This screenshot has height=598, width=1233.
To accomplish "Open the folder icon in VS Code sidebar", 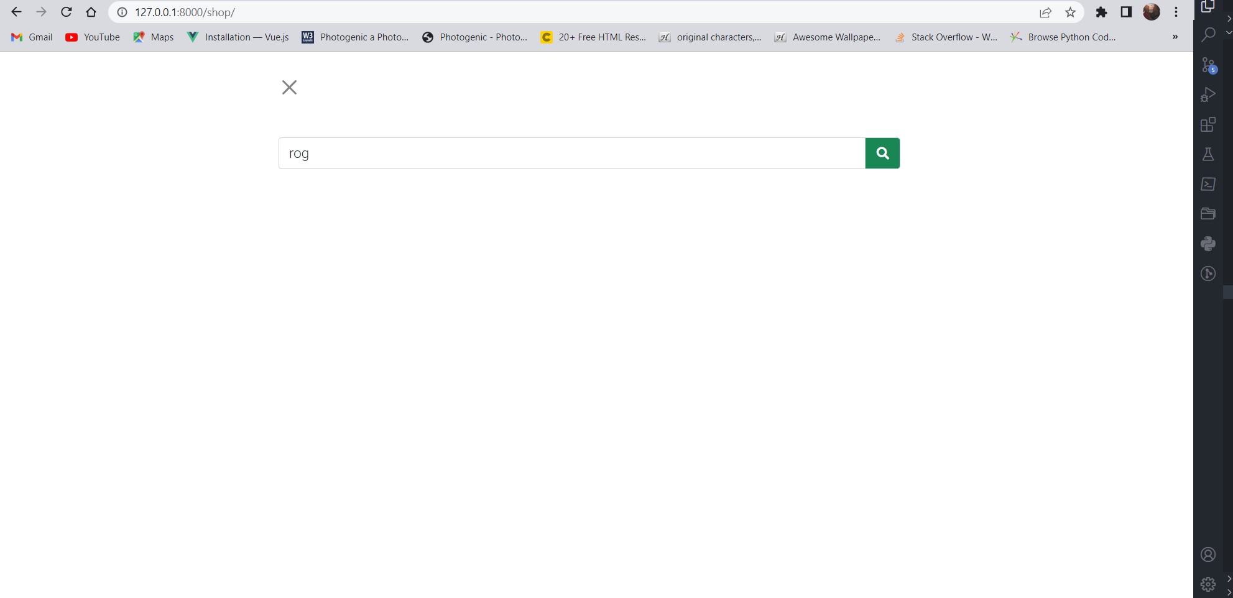I will click(x=1208, y=214).
